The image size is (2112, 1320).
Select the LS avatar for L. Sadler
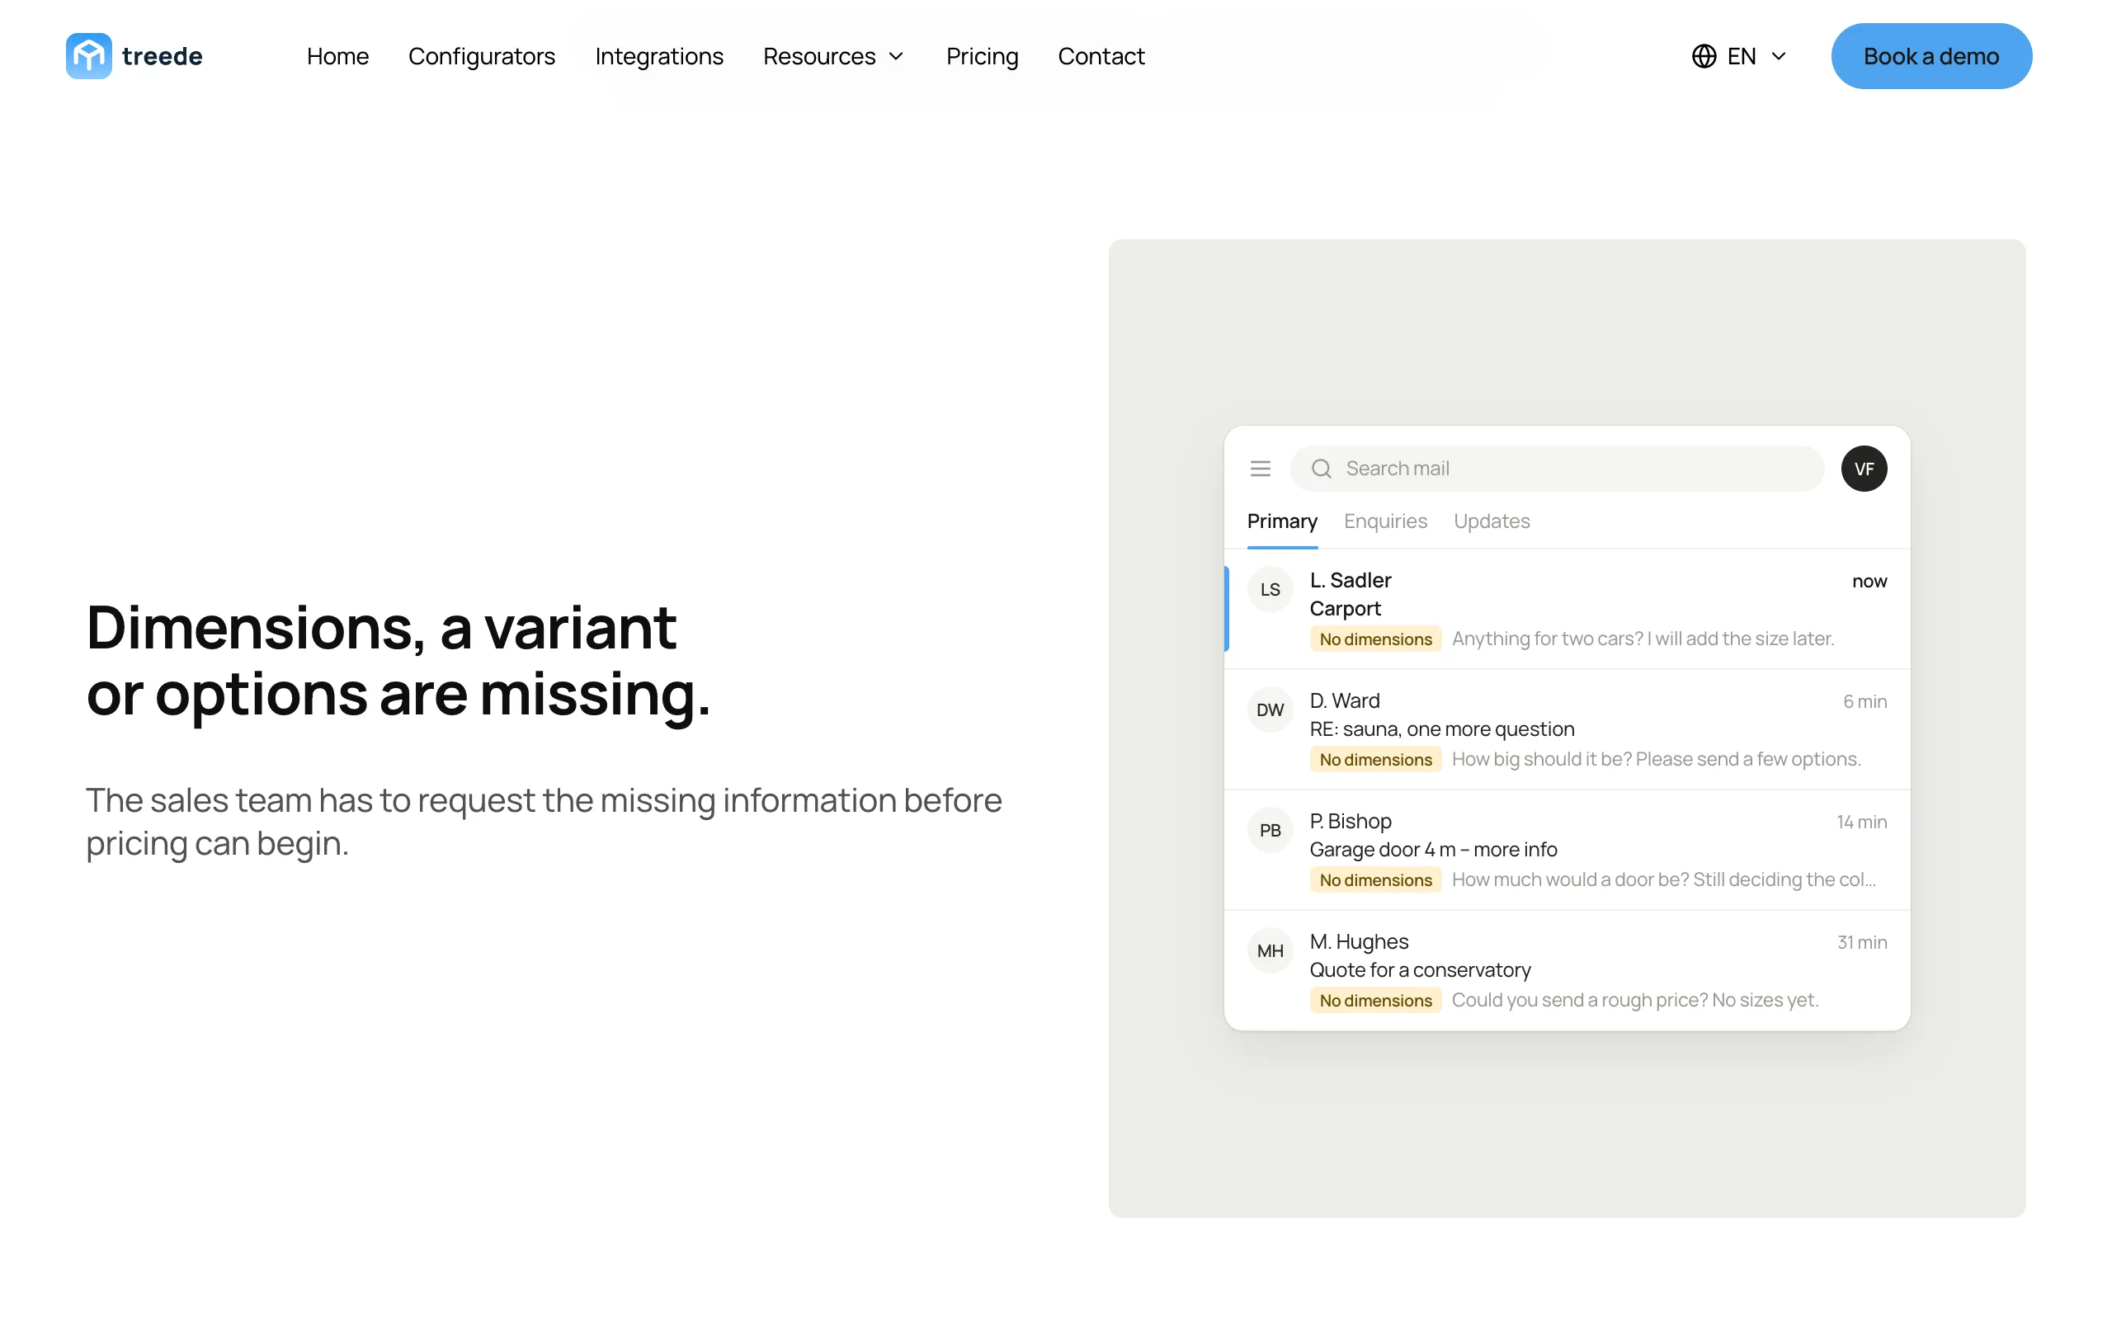pos(1270,589)
